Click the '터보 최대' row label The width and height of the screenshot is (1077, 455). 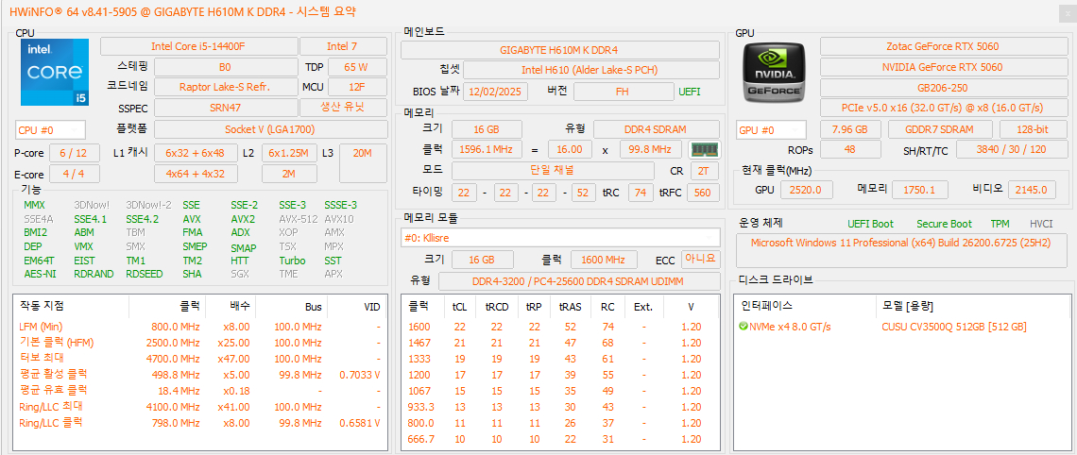pyautogui.click(x=42, y=358)
